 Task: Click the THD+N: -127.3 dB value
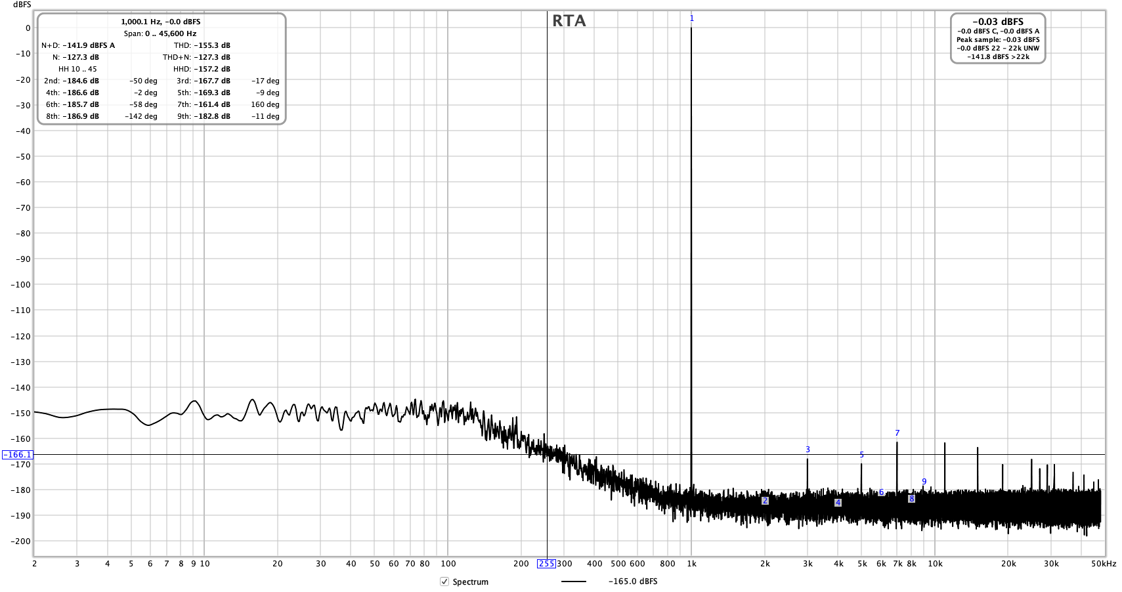click(x=196, y=57)
